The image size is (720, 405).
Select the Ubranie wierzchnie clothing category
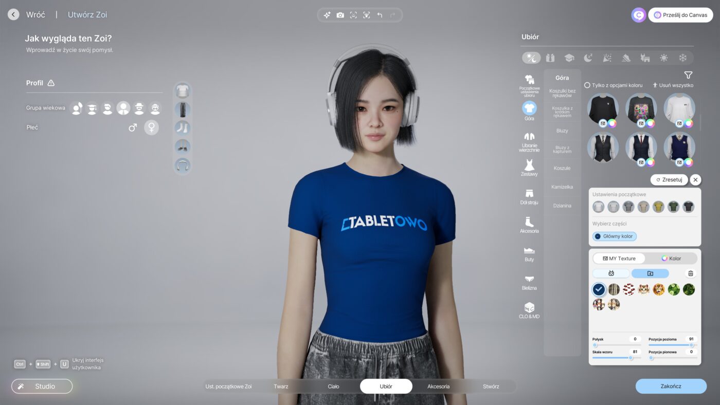point(529,142)
